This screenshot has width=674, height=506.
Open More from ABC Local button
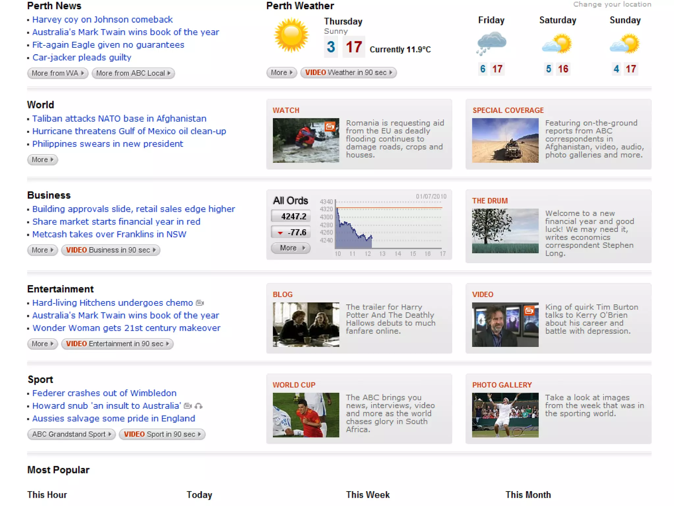[x=133, y=73]
